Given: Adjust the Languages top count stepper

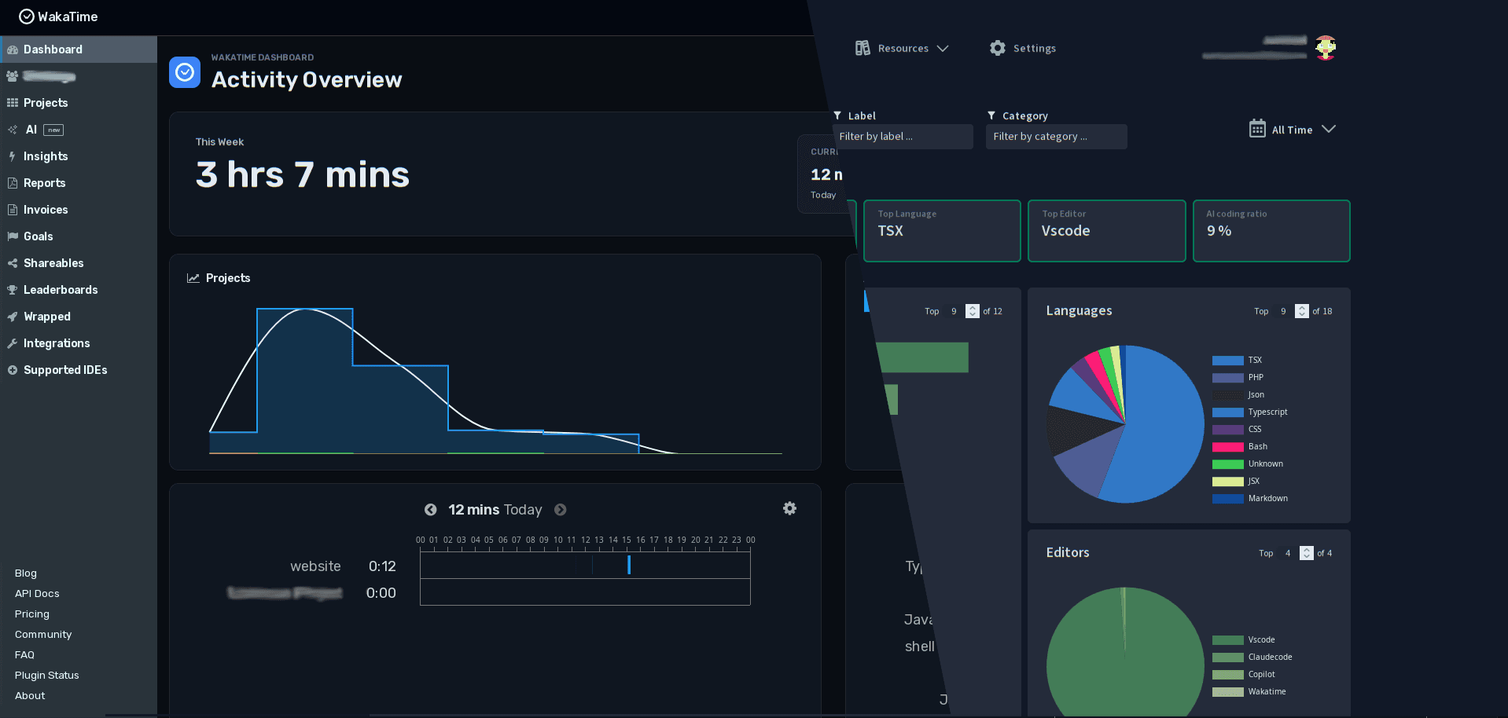Looking at the screenshot, I should coord(1302,311).
